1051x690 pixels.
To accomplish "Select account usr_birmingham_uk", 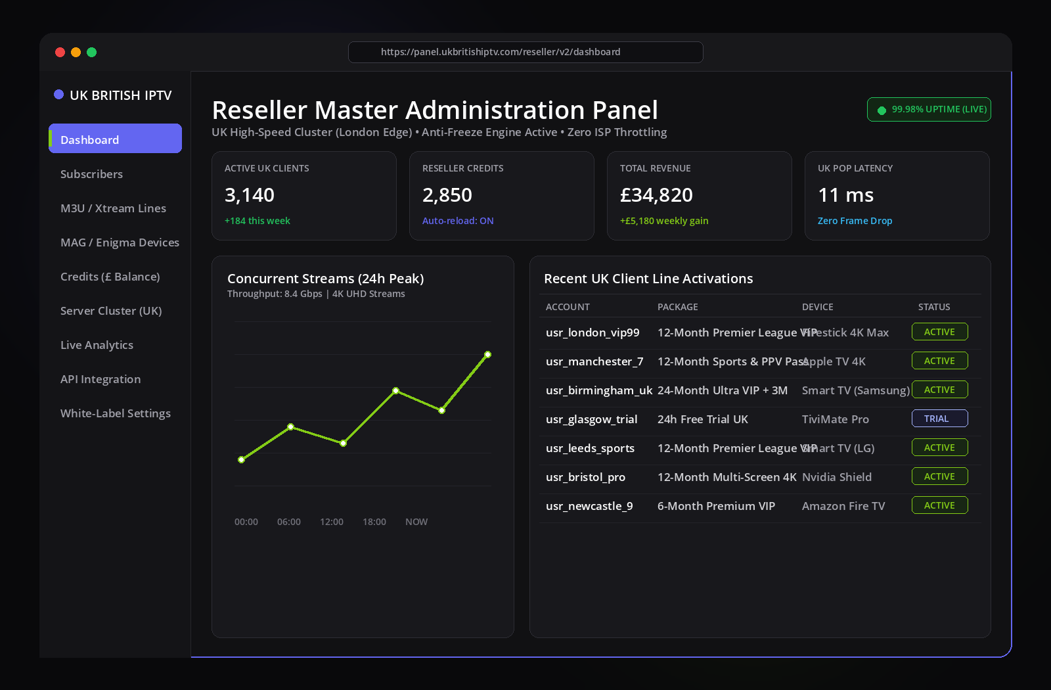I will (x=599, y=390).
